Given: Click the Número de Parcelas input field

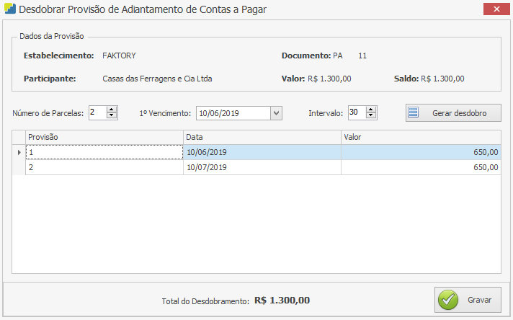Looking at the screenshot, I should pyautogui.click(x=97, y=113).
